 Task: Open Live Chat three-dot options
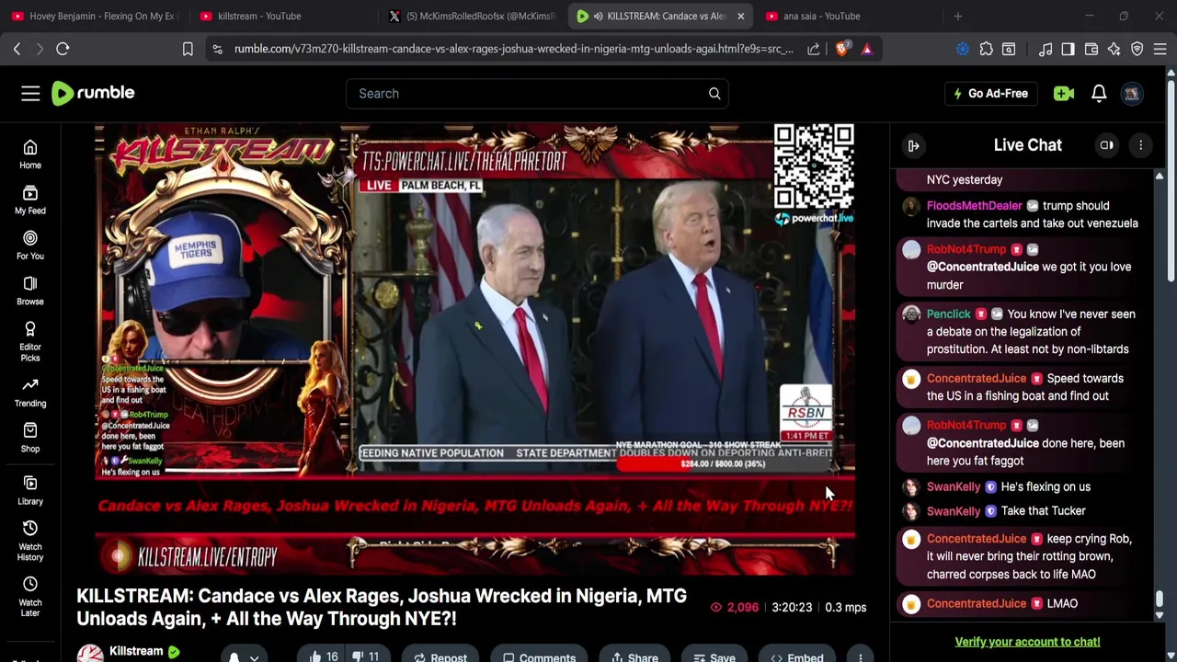(1141, 145)
